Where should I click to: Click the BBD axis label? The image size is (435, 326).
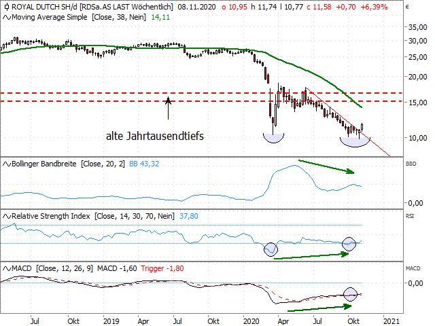tap(411, 164)
